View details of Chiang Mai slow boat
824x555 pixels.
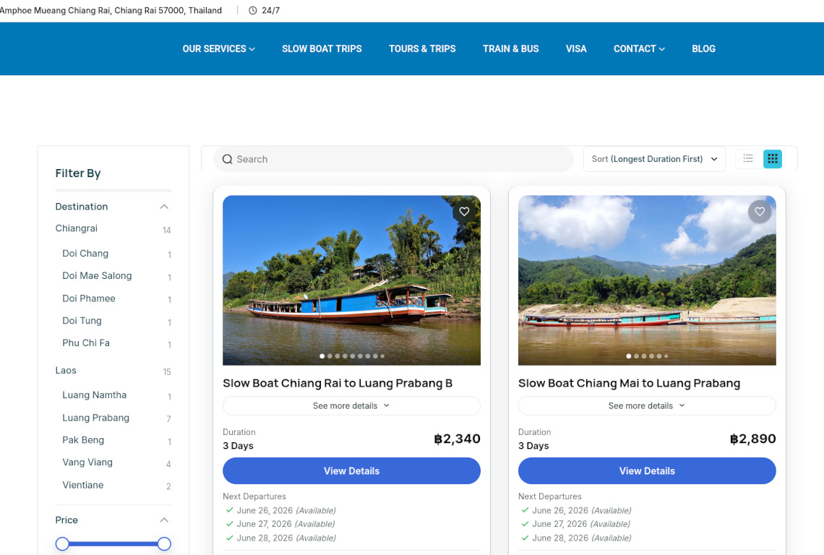647,471
